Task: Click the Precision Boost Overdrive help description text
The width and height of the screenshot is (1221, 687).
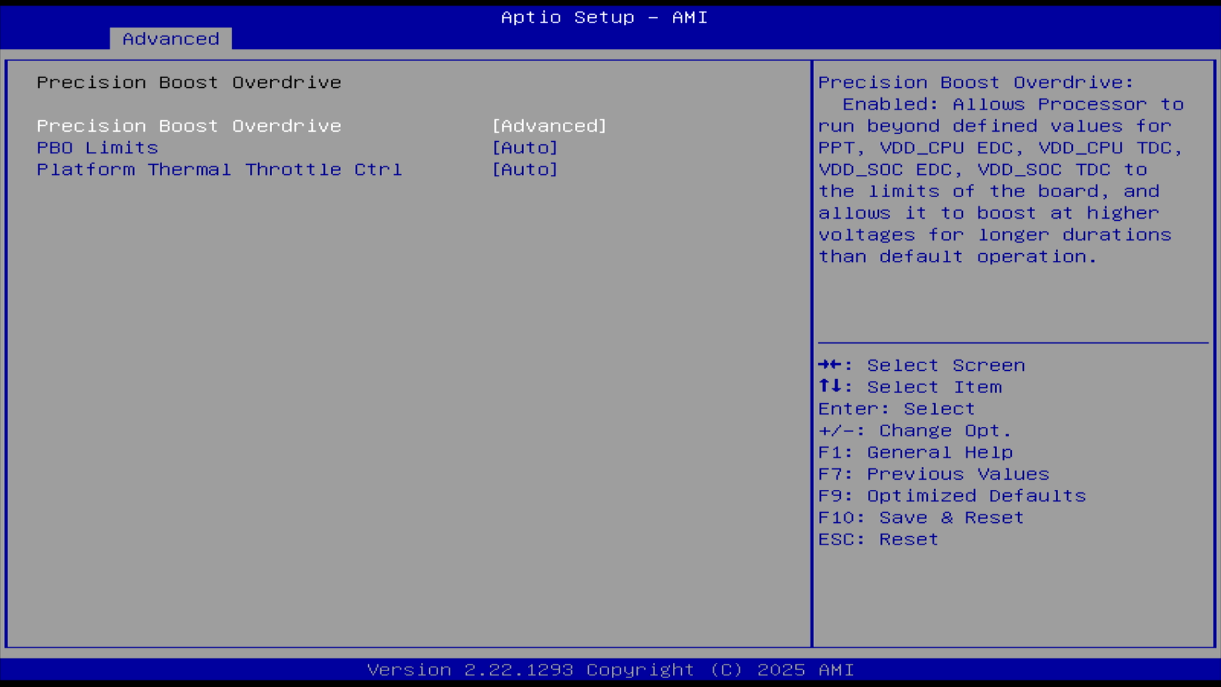Action: [1000, 170]
